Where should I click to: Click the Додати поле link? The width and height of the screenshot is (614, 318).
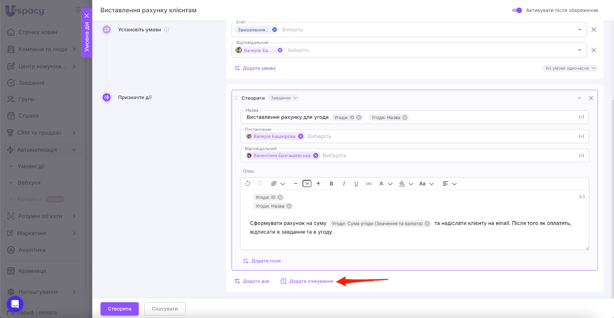(262, 261)
